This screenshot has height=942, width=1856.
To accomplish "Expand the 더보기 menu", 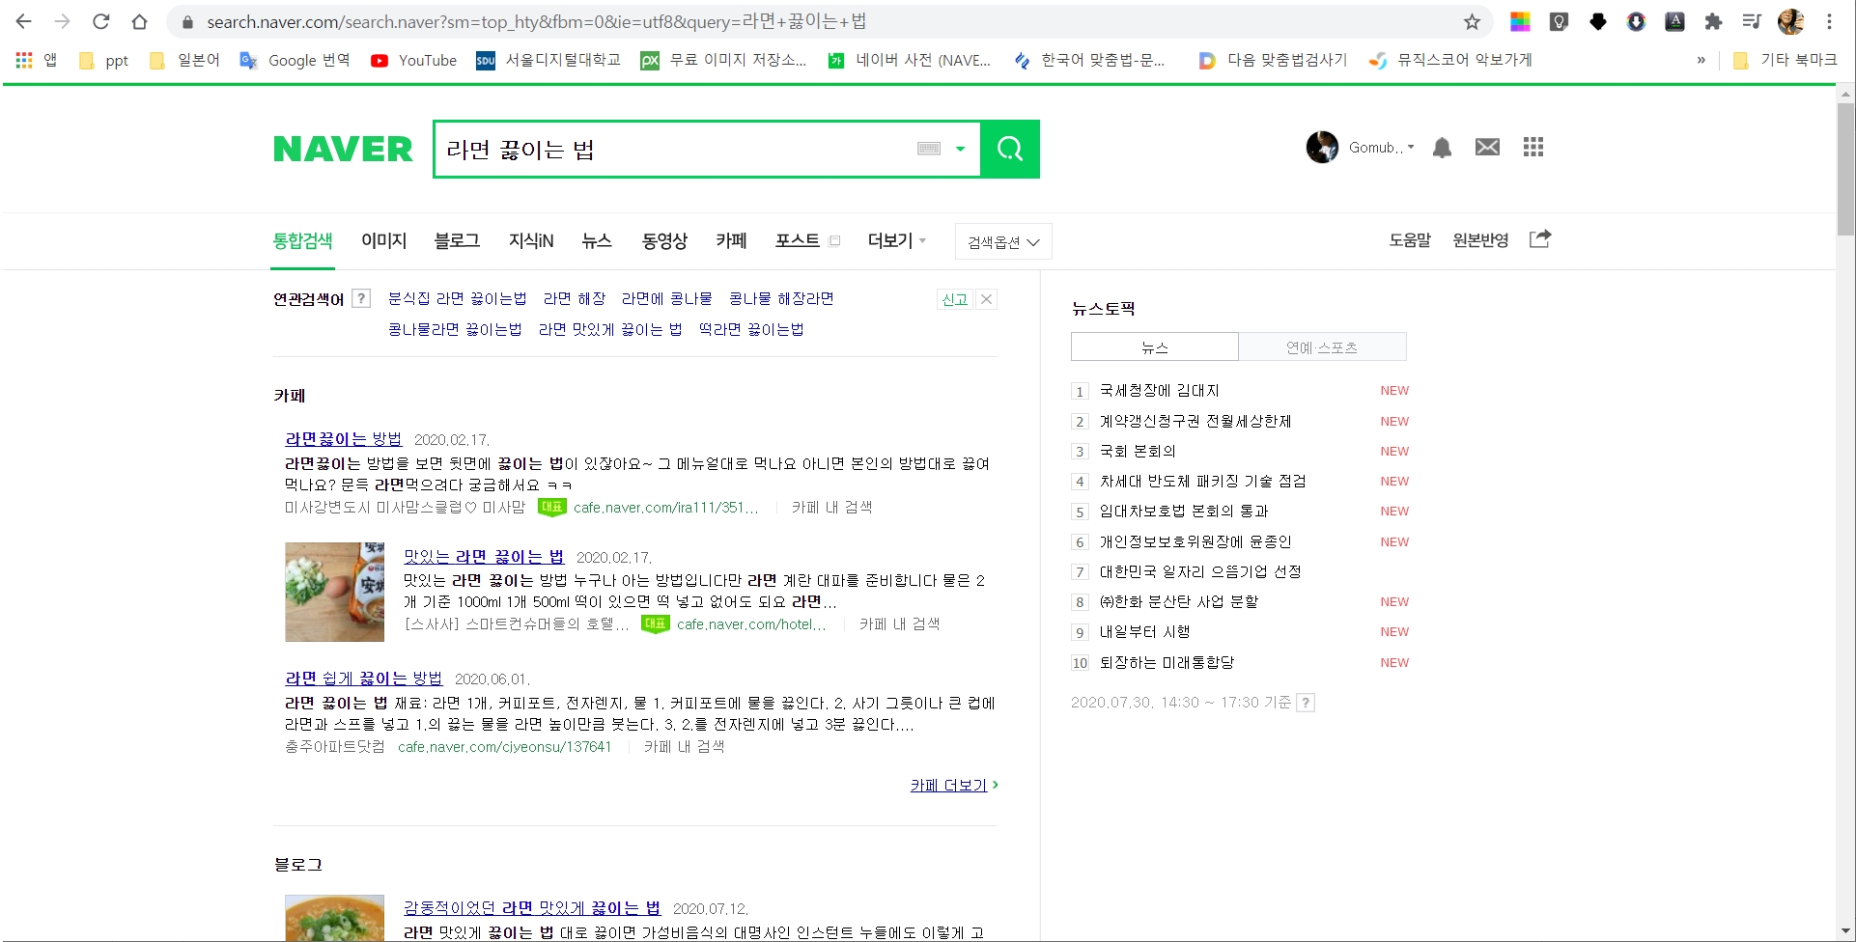I will [x=897, y=240].
